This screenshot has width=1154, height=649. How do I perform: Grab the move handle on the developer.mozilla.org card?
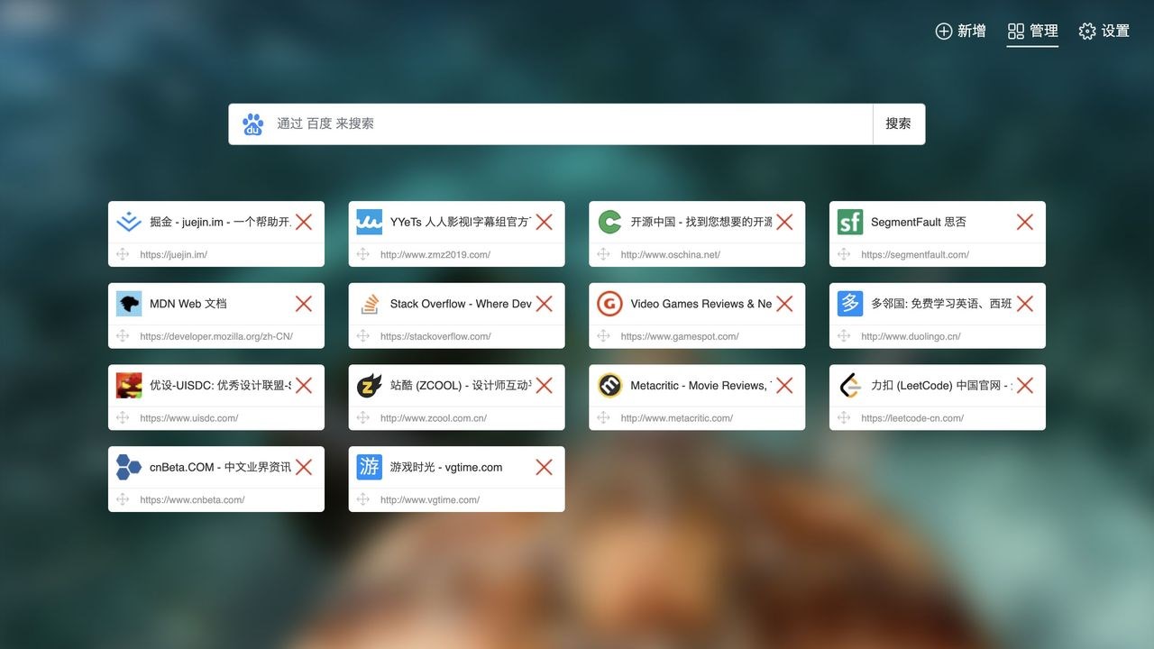tap(123, 336)
